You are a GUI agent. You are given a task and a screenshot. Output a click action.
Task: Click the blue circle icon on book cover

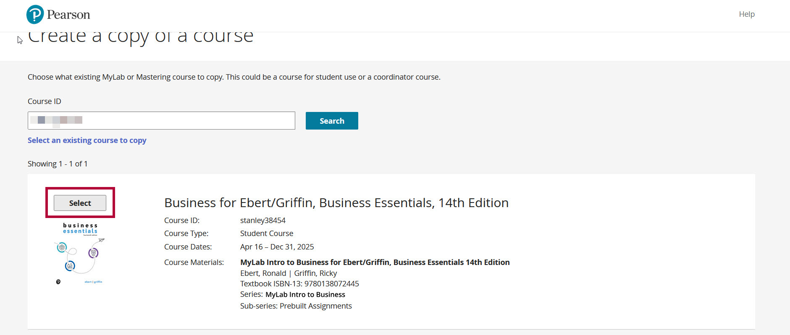[70, 266]
